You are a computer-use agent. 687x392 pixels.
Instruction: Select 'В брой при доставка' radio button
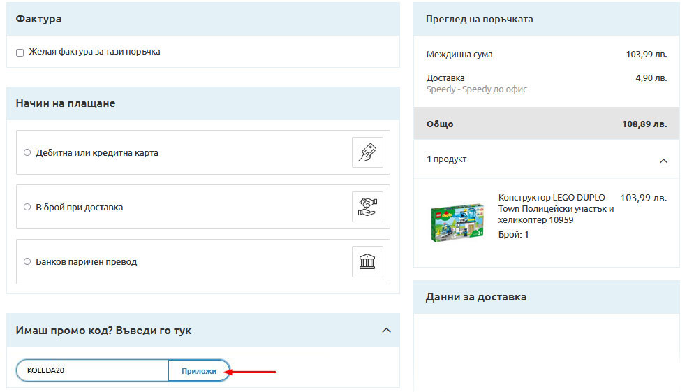click(x=27, y=207)
